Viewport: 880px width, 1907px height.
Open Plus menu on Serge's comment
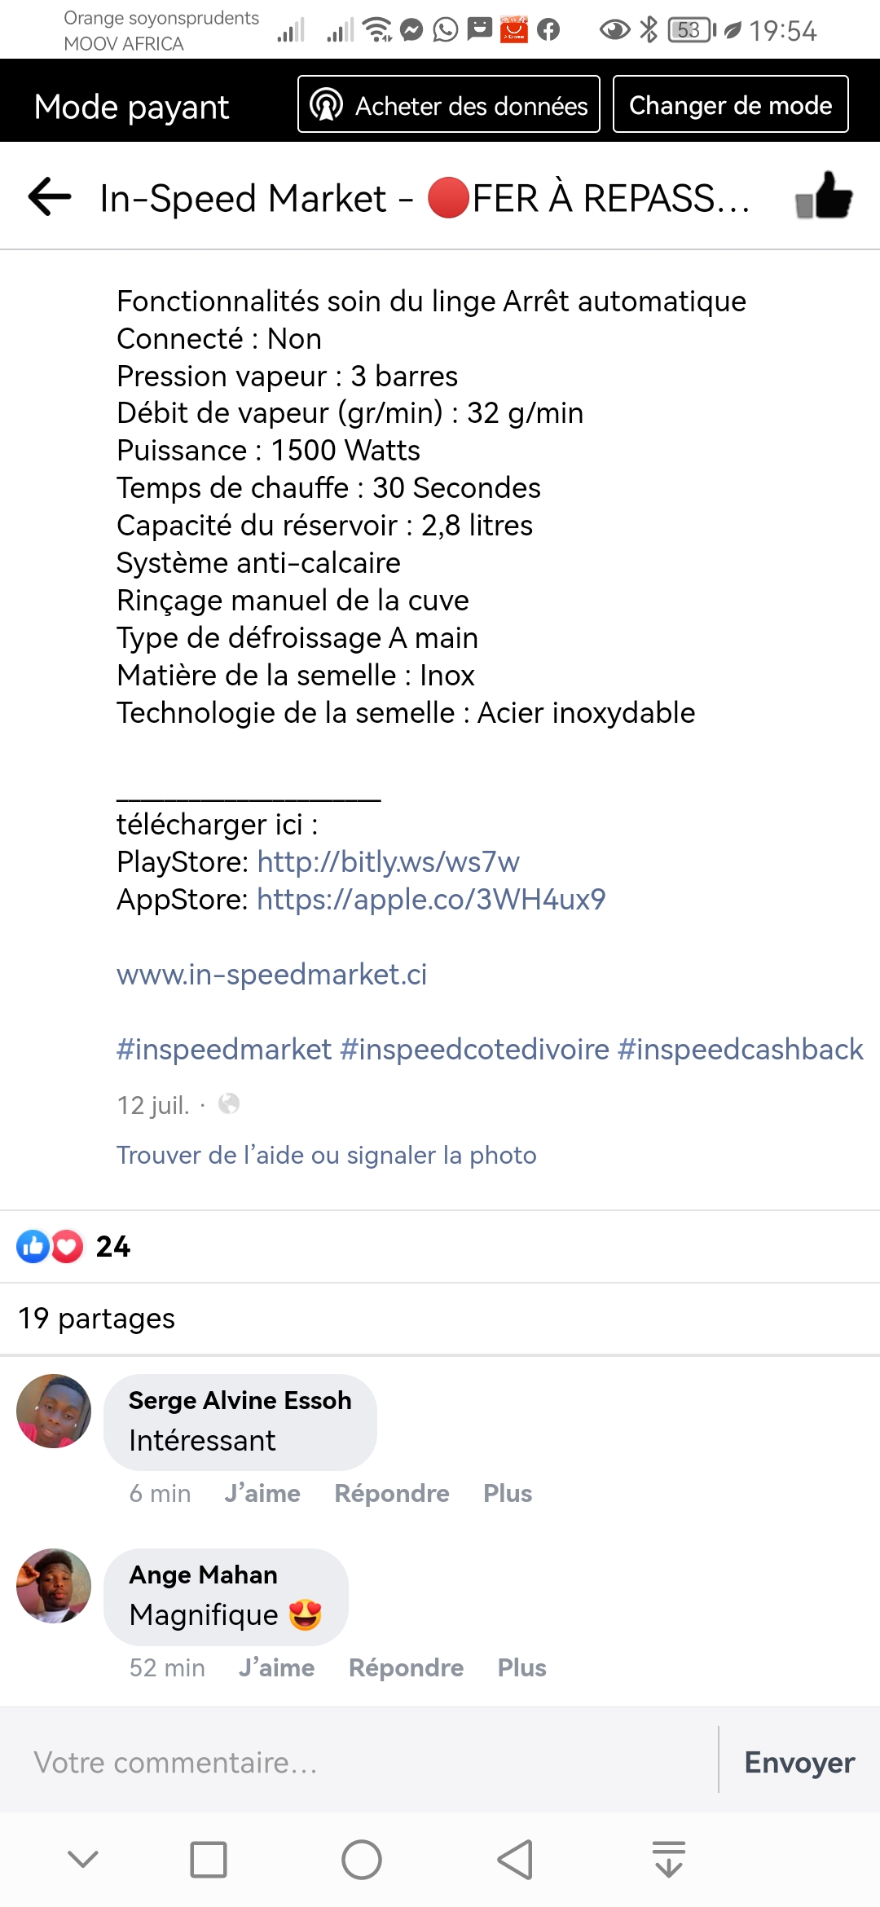coord(507,1493)
